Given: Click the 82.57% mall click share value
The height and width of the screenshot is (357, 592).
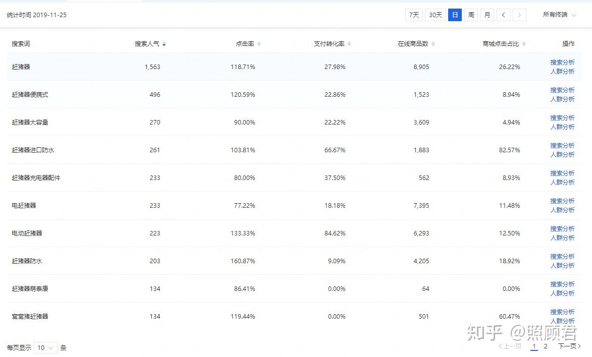Looking at the screenshot, I should [509, 150].
